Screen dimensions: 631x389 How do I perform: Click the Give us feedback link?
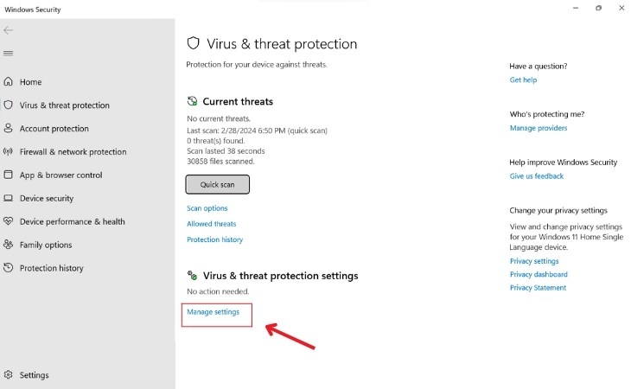pyautogui.click(x=536, y=176)
